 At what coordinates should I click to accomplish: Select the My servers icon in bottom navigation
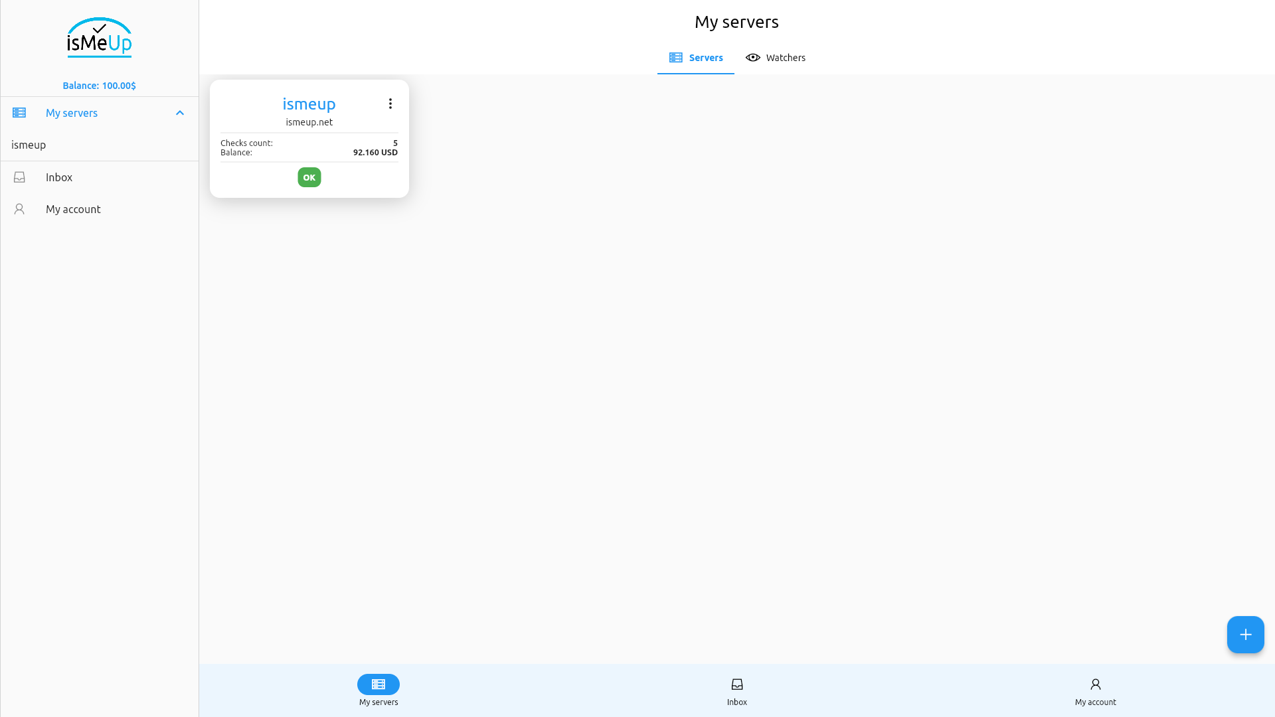[379, 684]
